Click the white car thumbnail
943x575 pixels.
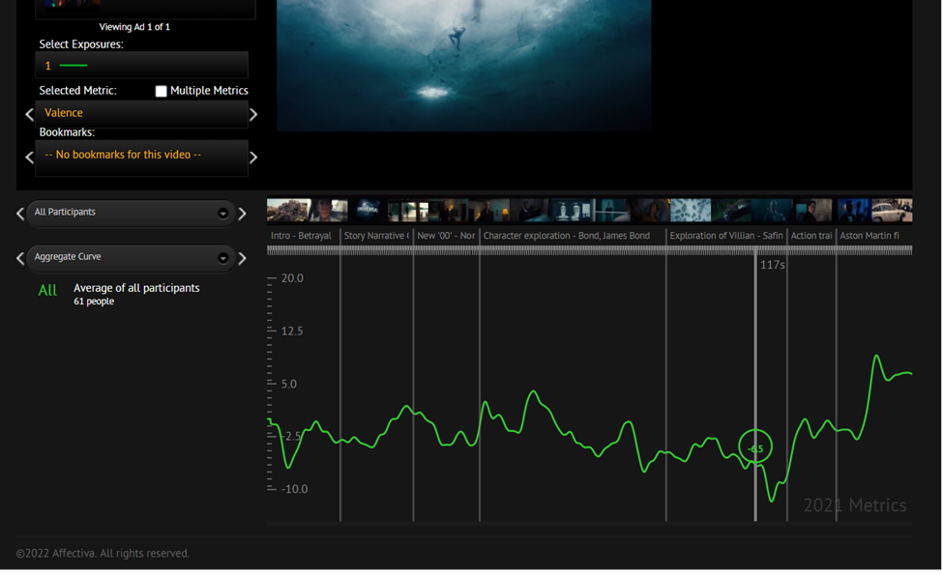pyautogui.click(x=892, y=211)
